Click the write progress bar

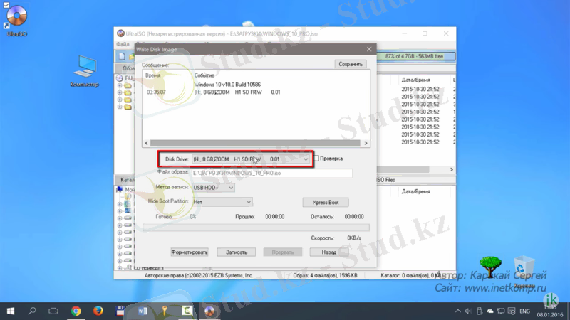pos(256,228)
